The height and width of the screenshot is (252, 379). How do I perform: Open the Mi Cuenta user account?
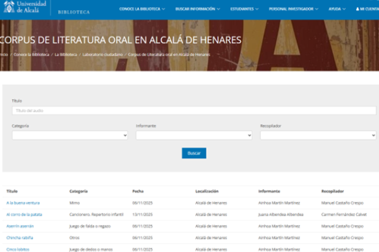(x=366, y=9)
